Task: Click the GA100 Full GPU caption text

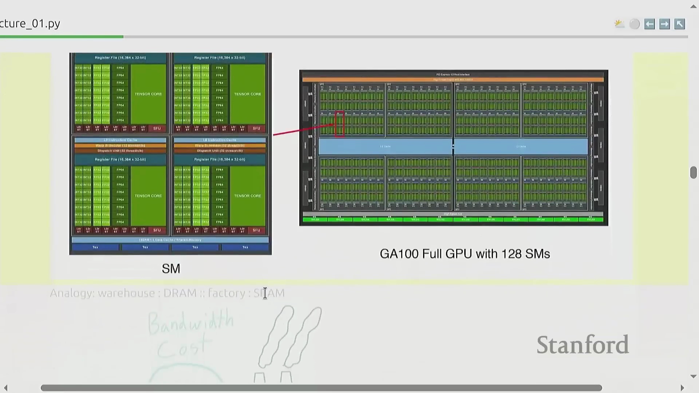Action: (x=465, y=254)
